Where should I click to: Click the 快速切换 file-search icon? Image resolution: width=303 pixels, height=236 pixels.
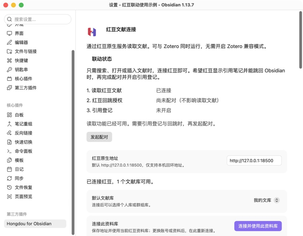click(9, 142)
